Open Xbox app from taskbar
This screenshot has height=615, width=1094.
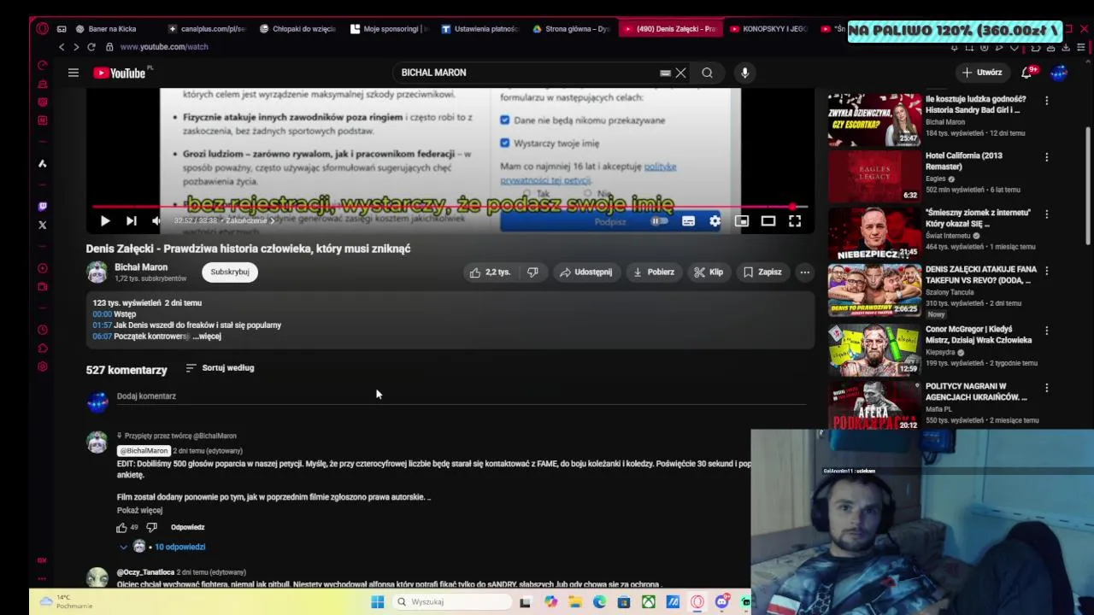tap(649, 601)
